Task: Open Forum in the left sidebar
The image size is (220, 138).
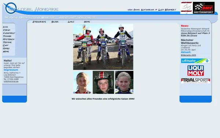Action: [7, 30]
